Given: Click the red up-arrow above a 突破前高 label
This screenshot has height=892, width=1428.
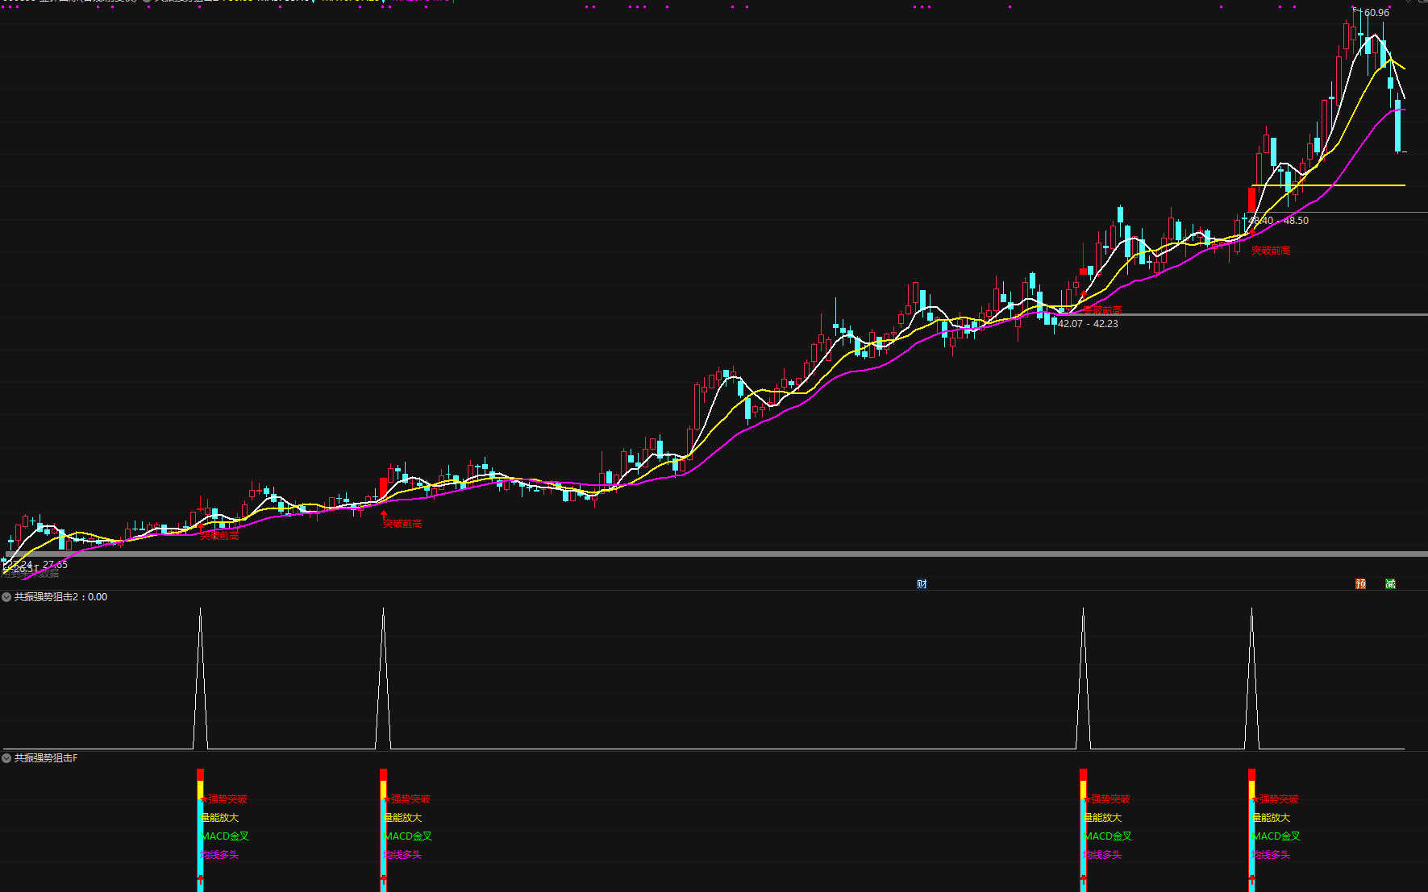Looking at the screenshot, I should (x=384, y=513).
